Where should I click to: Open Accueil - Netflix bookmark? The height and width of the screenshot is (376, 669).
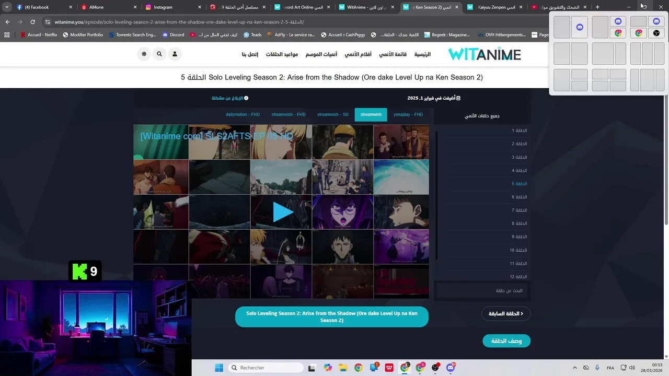click(x=39, y=35)
